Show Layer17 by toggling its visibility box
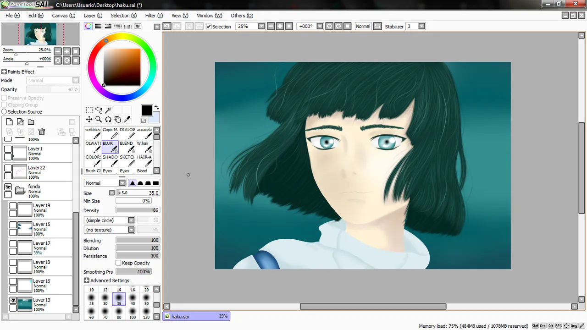This screenshot has width=587, height=330. (13, 244)
